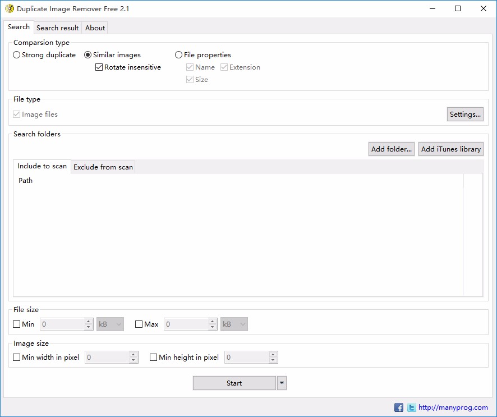Select the Strong duplicate comparison type
This screenshot has height=417, width=497.
click(16, 54)
